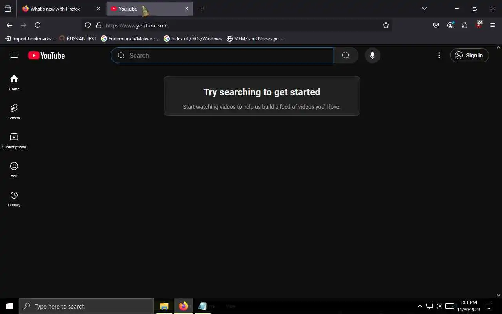Open network status tray icon
The image size is (502, 314).
click(x=429, y=306)
